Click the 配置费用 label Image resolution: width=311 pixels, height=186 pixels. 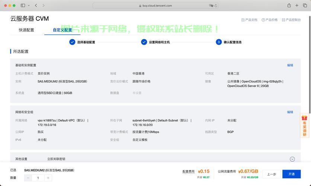[189, 171]
